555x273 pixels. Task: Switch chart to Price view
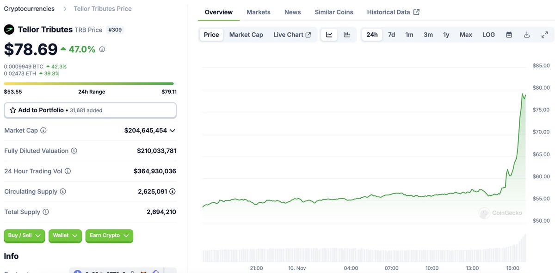click(x=211, y=35)
